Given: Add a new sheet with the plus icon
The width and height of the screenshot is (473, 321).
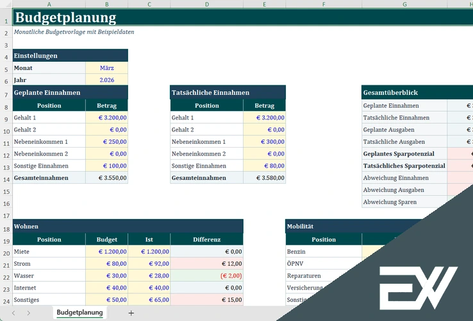Looking at the screenshot, I should (x=131, y=313).
